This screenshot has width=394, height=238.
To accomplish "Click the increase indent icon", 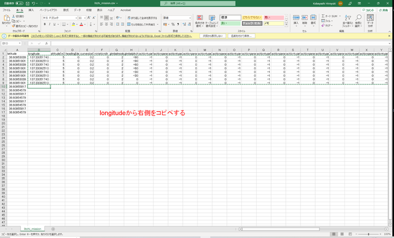I will click(123, 25).
